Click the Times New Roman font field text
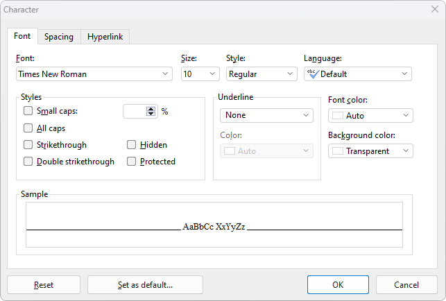This screenshot has width=446, height=301. click(52, 74)
